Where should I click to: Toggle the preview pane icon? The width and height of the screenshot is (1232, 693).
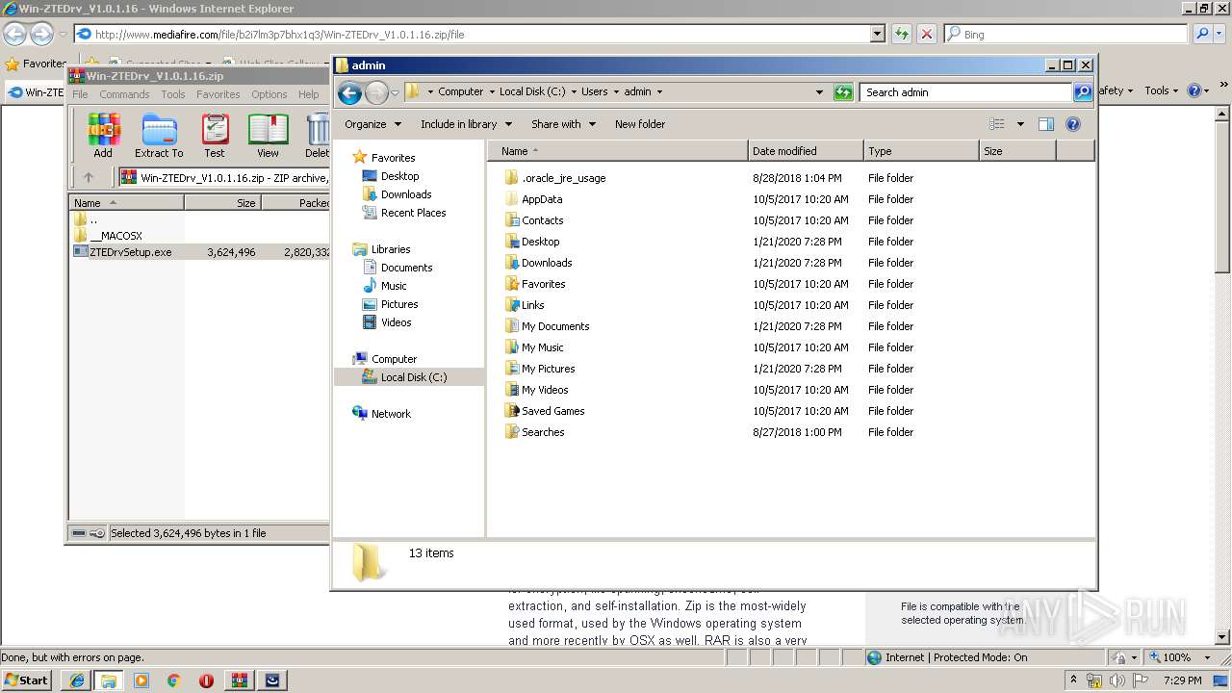point(1046,124)
